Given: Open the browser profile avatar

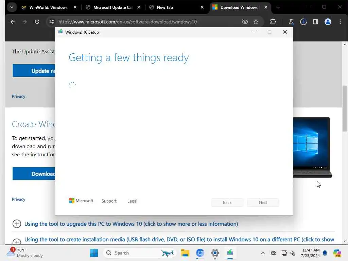Looking at the screenshot, I should click(x=328, y=22).
